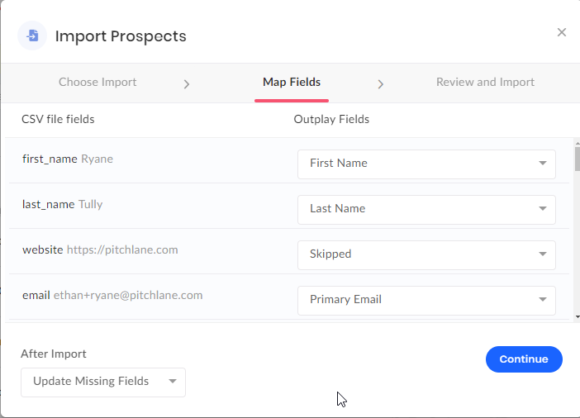Expand the Skipped dropdown for website
This screenshot has width=580, height=418.
click(x=426, y=255)
